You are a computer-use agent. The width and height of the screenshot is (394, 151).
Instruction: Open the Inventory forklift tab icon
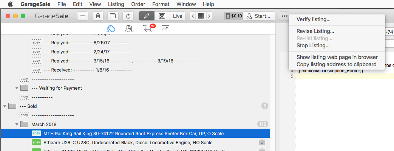point(129,29)
